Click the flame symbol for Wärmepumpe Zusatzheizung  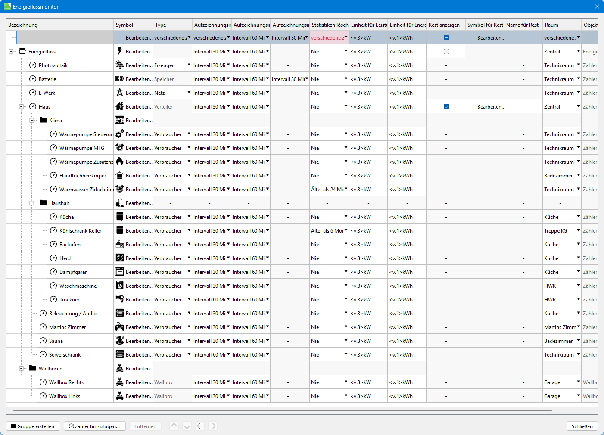tap(120, 162)
